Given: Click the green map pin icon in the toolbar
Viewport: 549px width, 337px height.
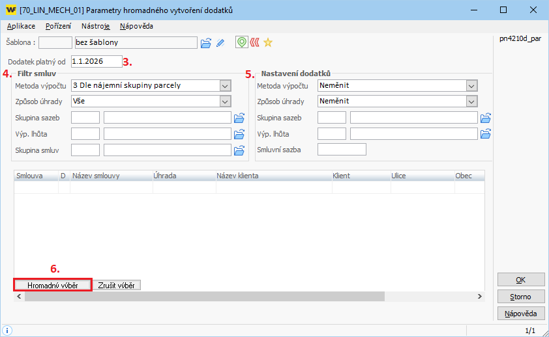Looking at the screenshot, I should coord(241,43).
